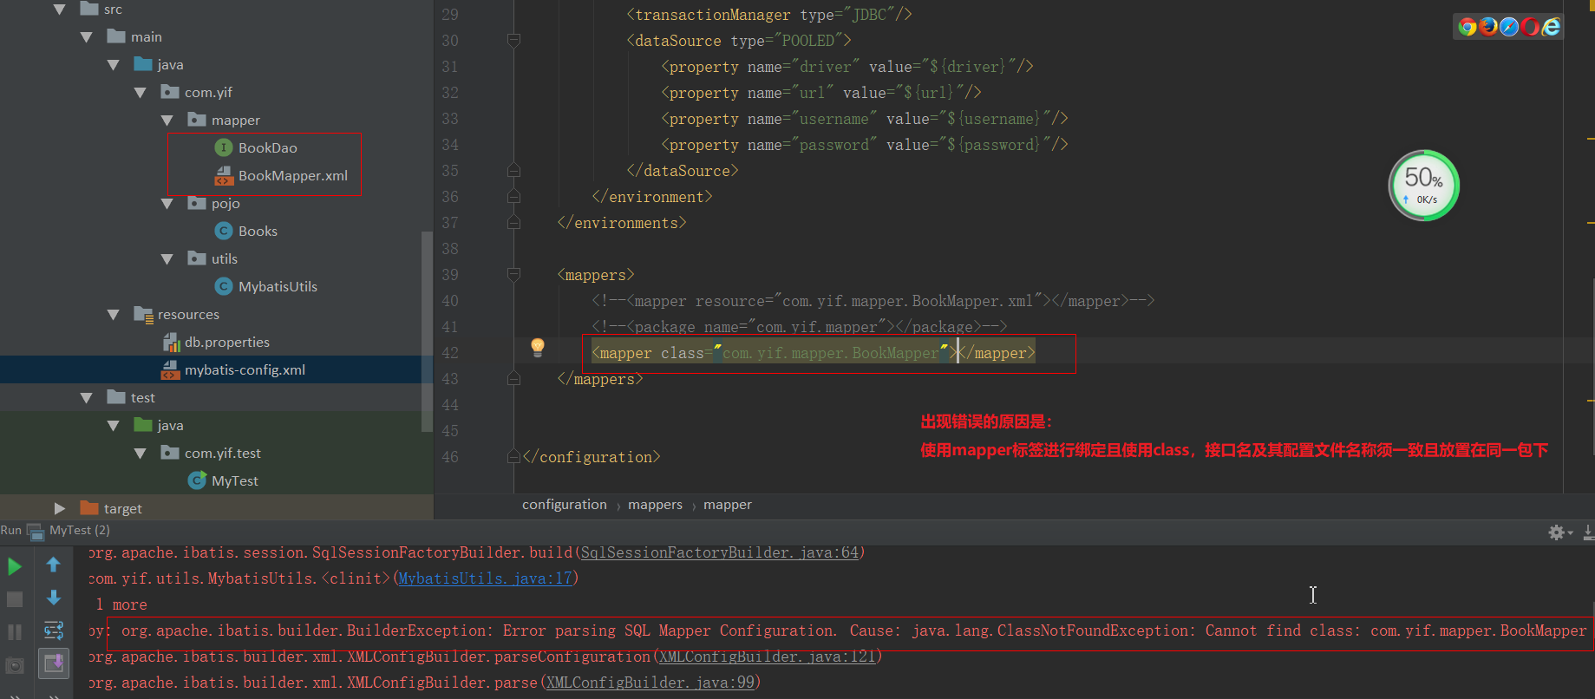Open Run panel gear settings

coord(1559,532)
